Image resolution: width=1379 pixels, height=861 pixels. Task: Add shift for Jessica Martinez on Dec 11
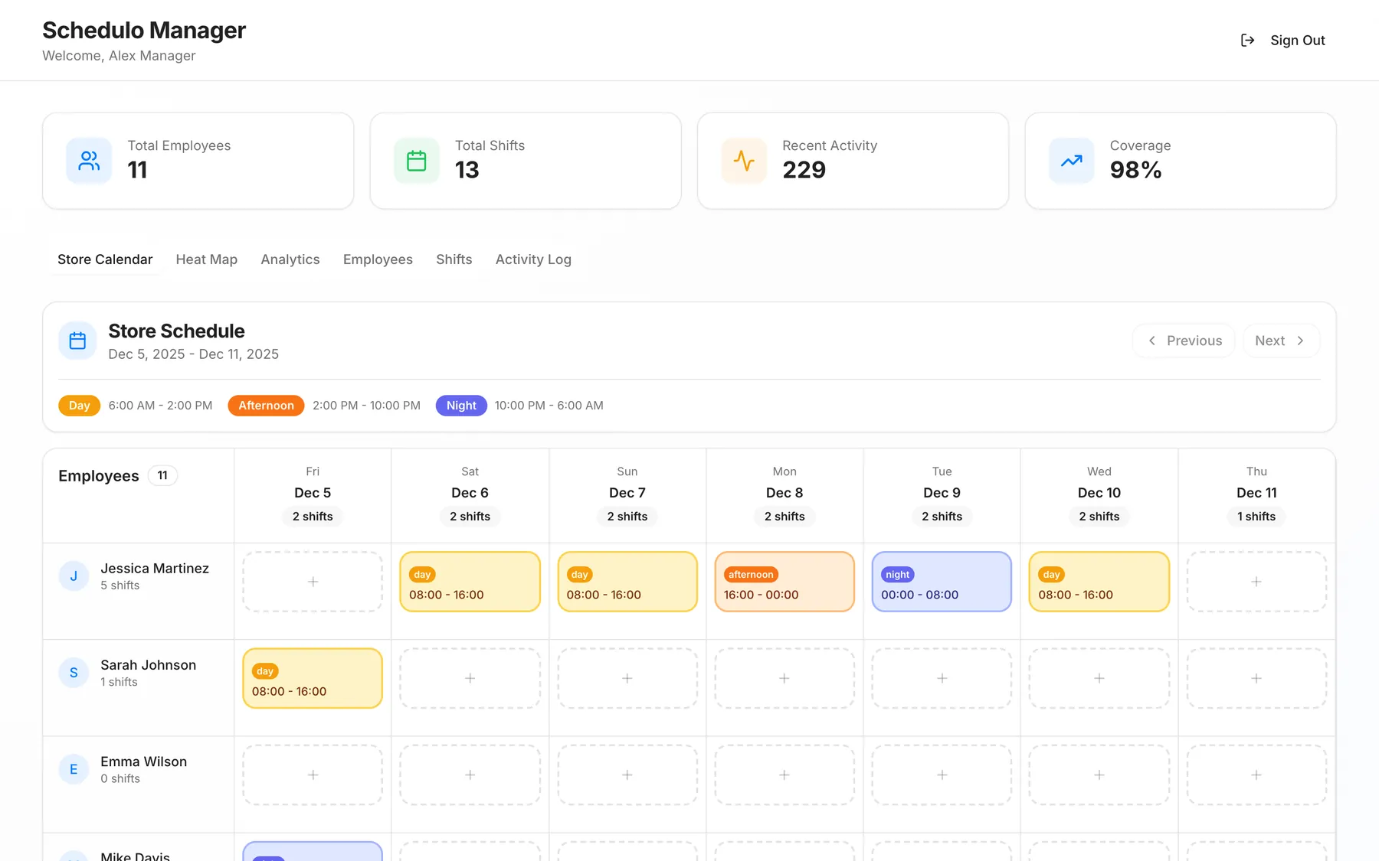1256,582
